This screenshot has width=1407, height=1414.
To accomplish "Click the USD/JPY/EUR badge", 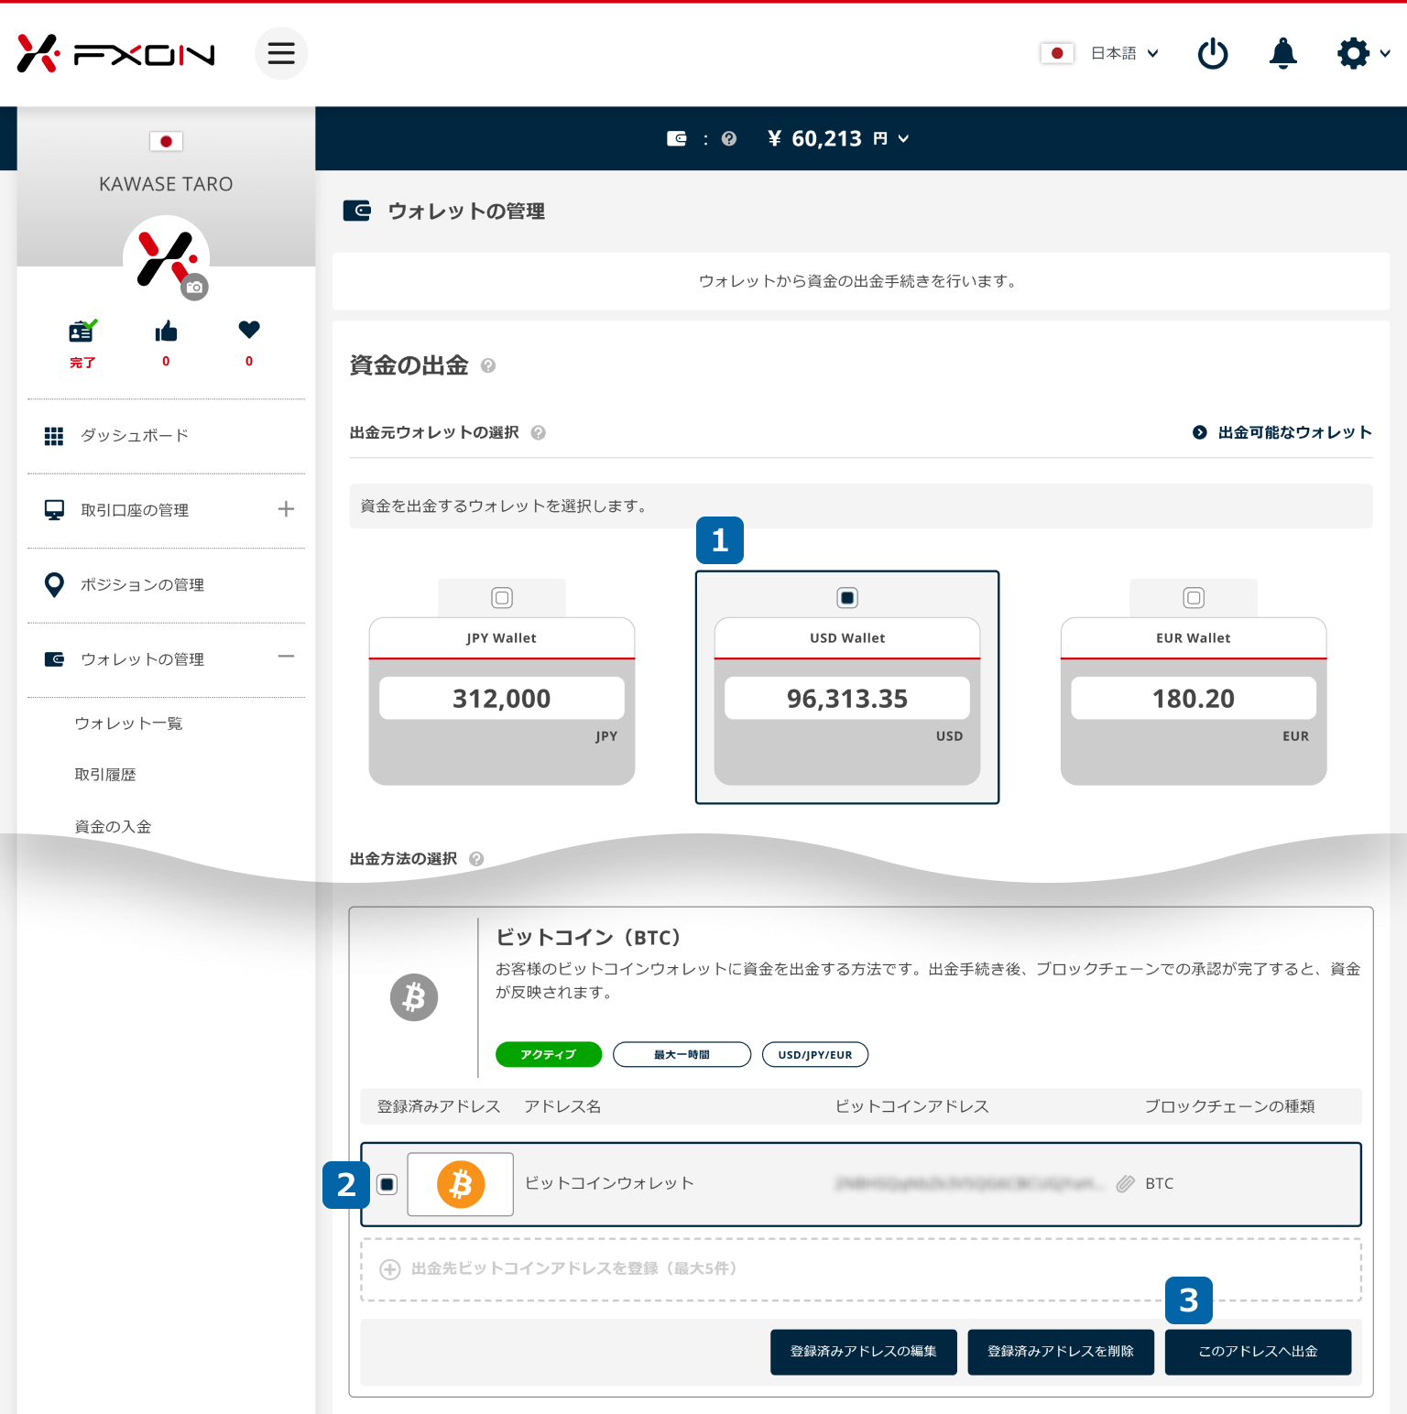I will (x=815, y=1055).
